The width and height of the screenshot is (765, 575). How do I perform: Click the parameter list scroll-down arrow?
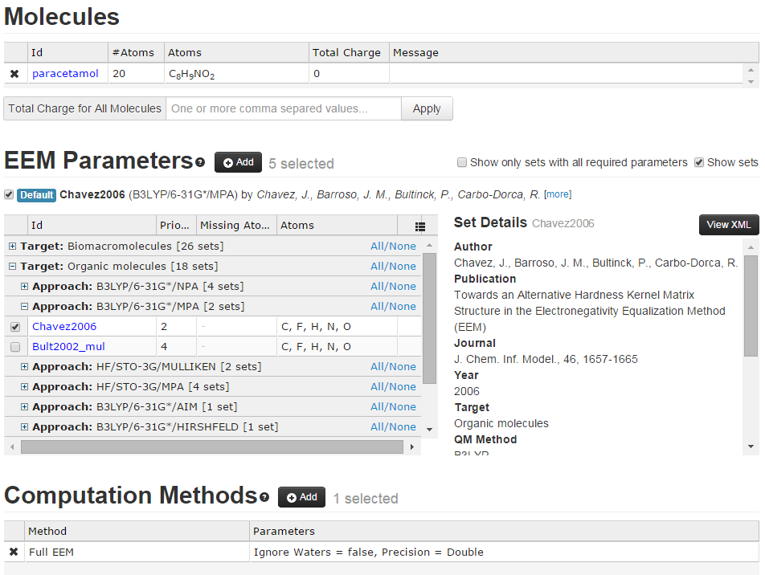click(429, 430)
